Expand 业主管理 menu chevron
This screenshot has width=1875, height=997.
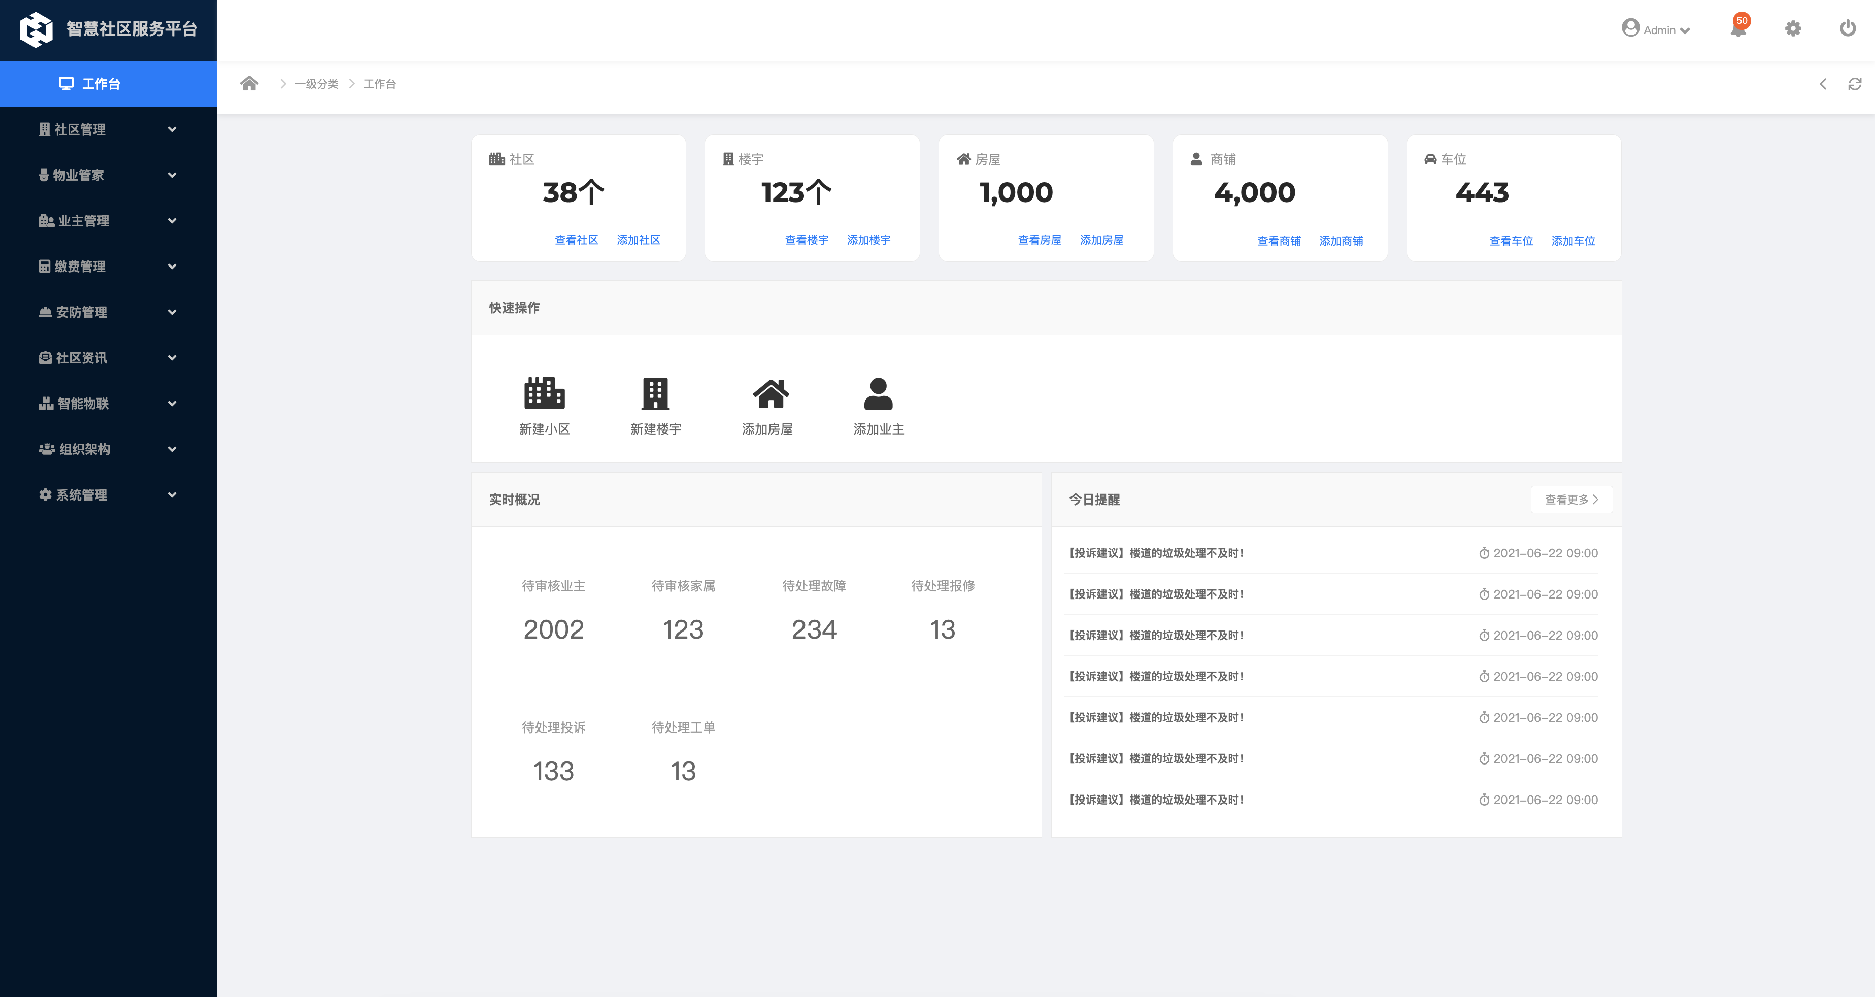click(x=172, y=220)
